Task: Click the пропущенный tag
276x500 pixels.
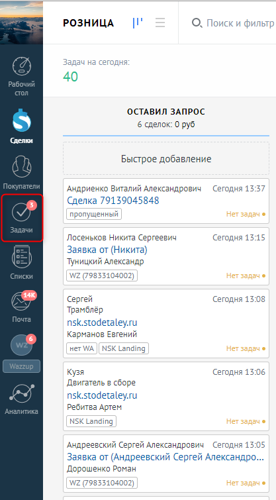Action: (x=94, y=214)
